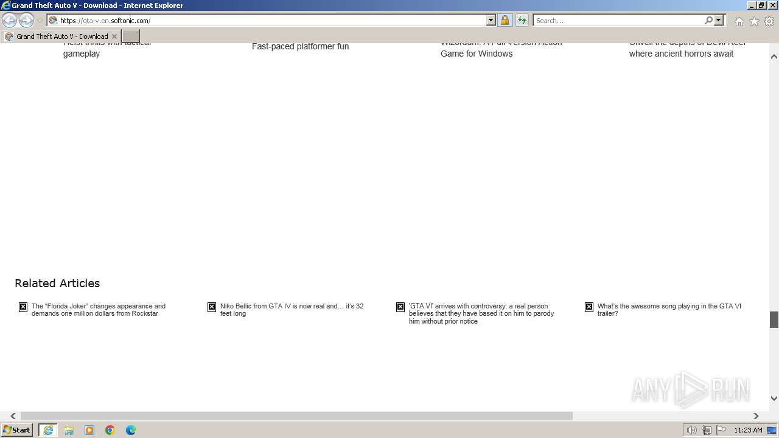
Task: Click the volume speaker tray icon
Action: tap(692, 430)
